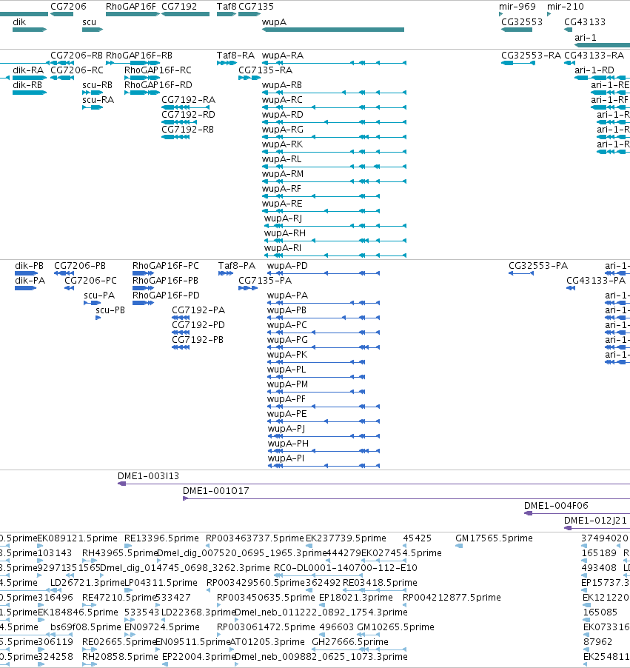
Task: Select the Taf8-RA transcript label
Action: pyautogui.click(x=235, y=56)
